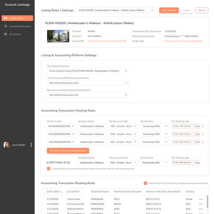Open the third rule's account code dropdown
Viewport: 214px width, 214px height.
(x=123, y=142)
